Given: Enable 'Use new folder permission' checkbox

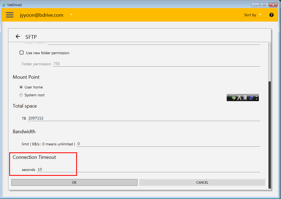Looking at the screenshot, I should (22, 53).
